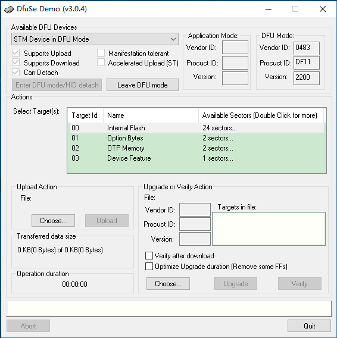The image size is (337, 338).
Task: Select OTP Memory target row
Action: (x=196, y=148)
